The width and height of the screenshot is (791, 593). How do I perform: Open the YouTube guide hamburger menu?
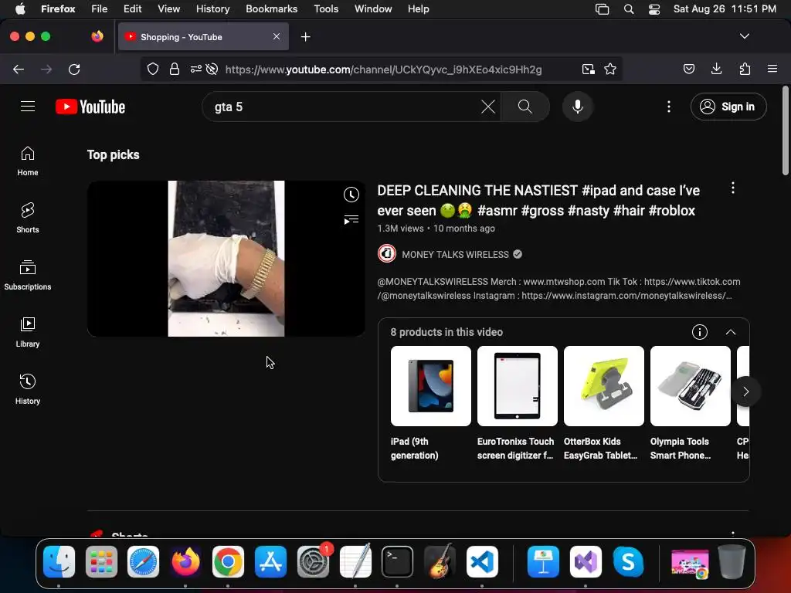coord(28,107)
